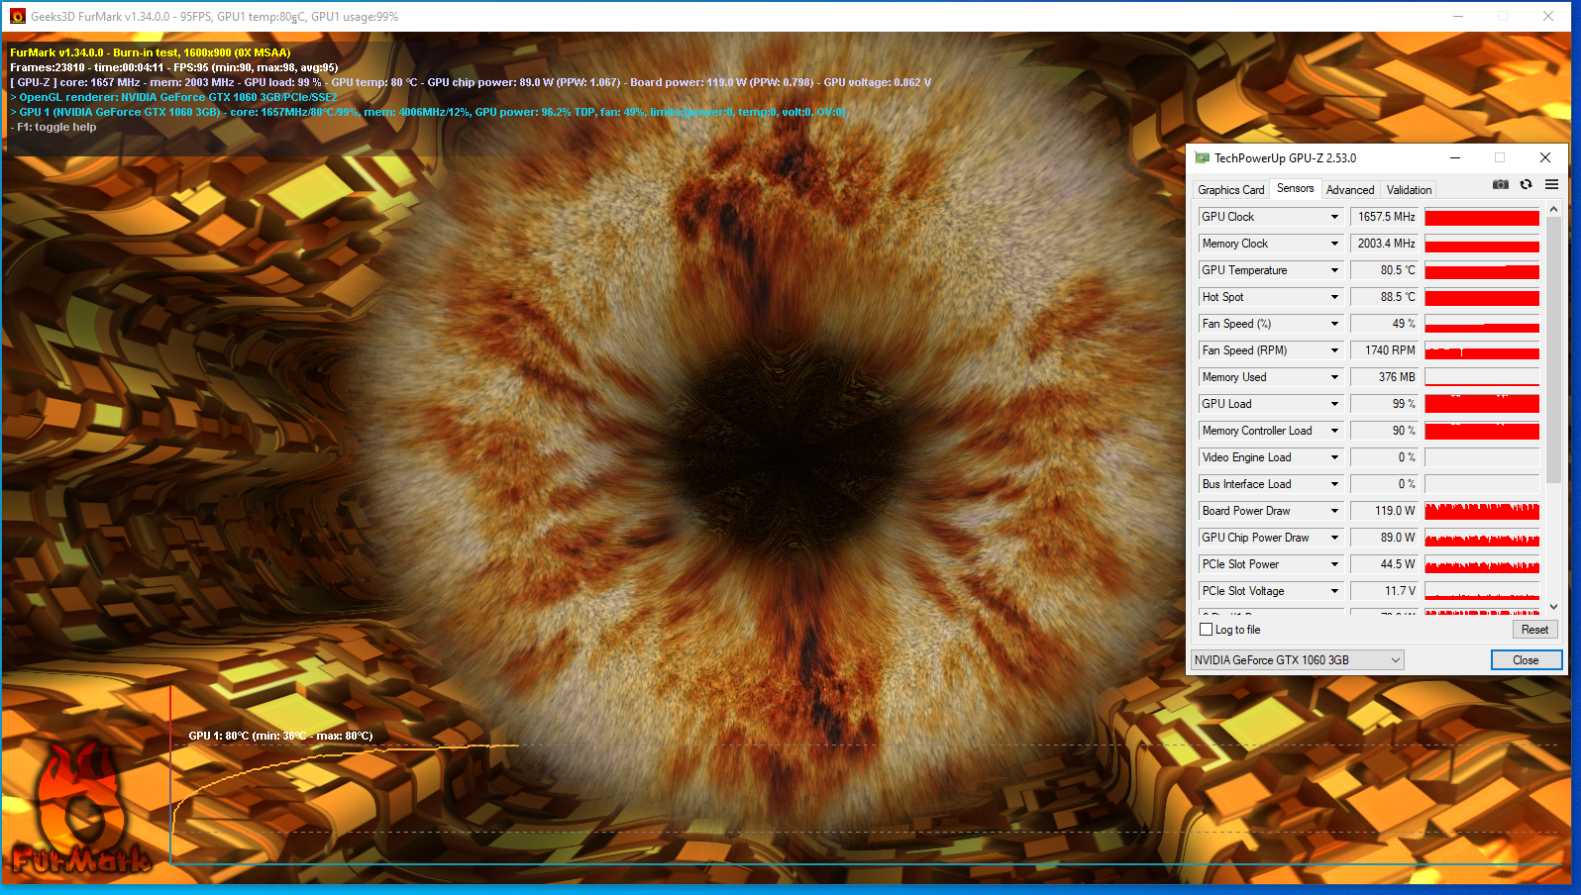
Task: Switch to the Graphics Card tab
Action: click(x=1230, y=190)
